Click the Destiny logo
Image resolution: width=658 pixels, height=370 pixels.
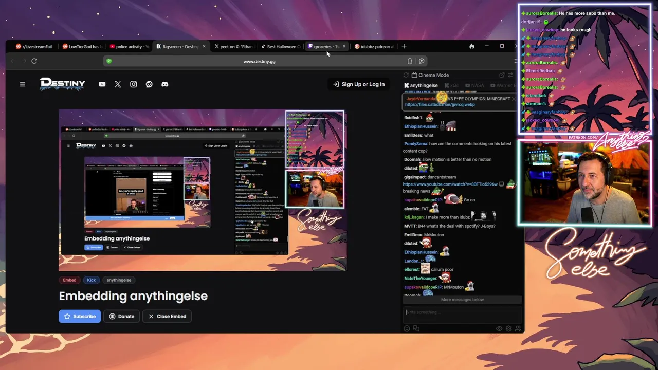(x=62, y=84)
